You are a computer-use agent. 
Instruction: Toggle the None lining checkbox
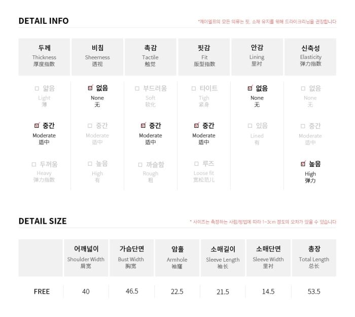(x=250, y=88)
